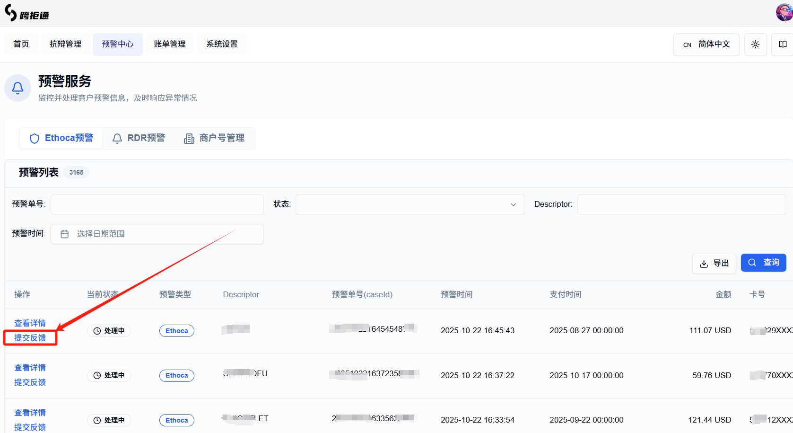Click the 59.76 USD amount

click(712, 375)
